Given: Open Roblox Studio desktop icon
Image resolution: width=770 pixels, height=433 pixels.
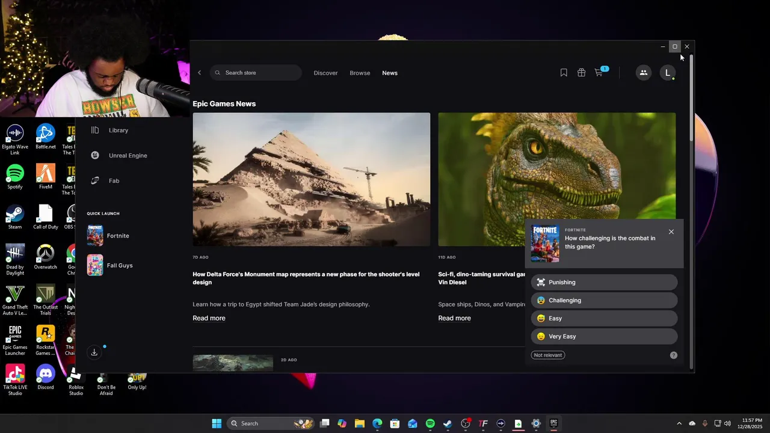Looking at the screenshot, I should click(76, 381).
